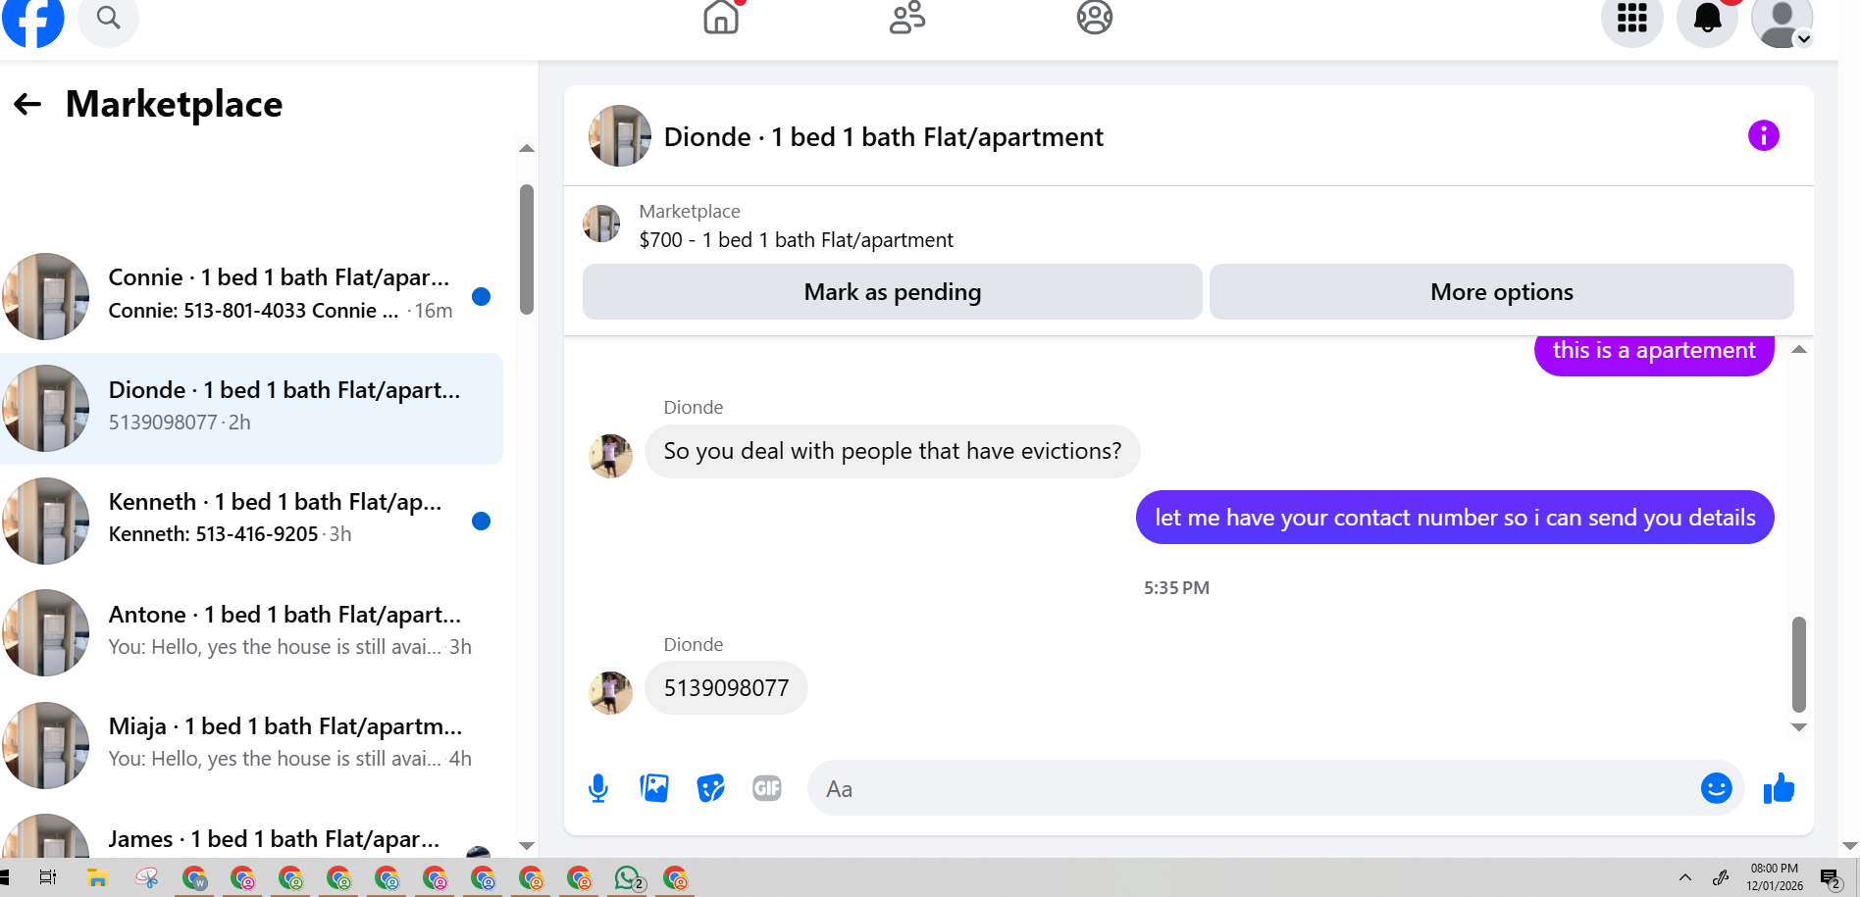Choose a GIF icon
This screenshot has width=1860, height=897.
pyautogui.click(x=767, y=788)
